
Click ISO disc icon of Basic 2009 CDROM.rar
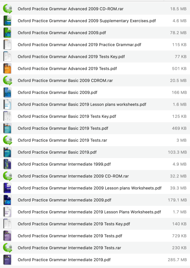(7, 81)
